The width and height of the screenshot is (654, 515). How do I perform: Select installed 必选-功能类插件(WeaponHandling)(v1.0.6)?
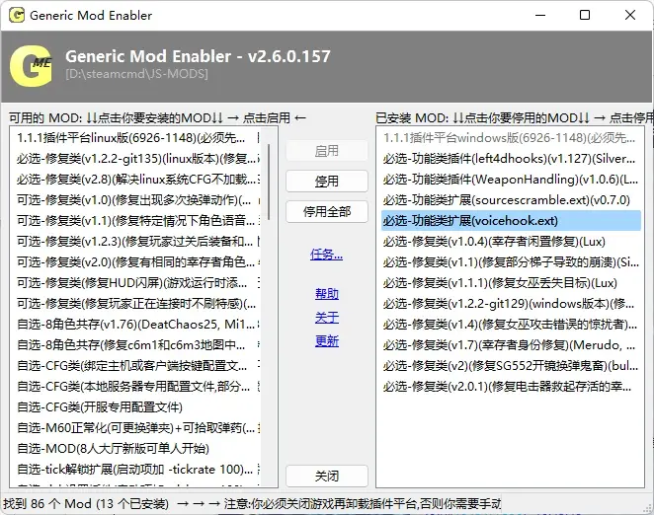pos(511,180)
